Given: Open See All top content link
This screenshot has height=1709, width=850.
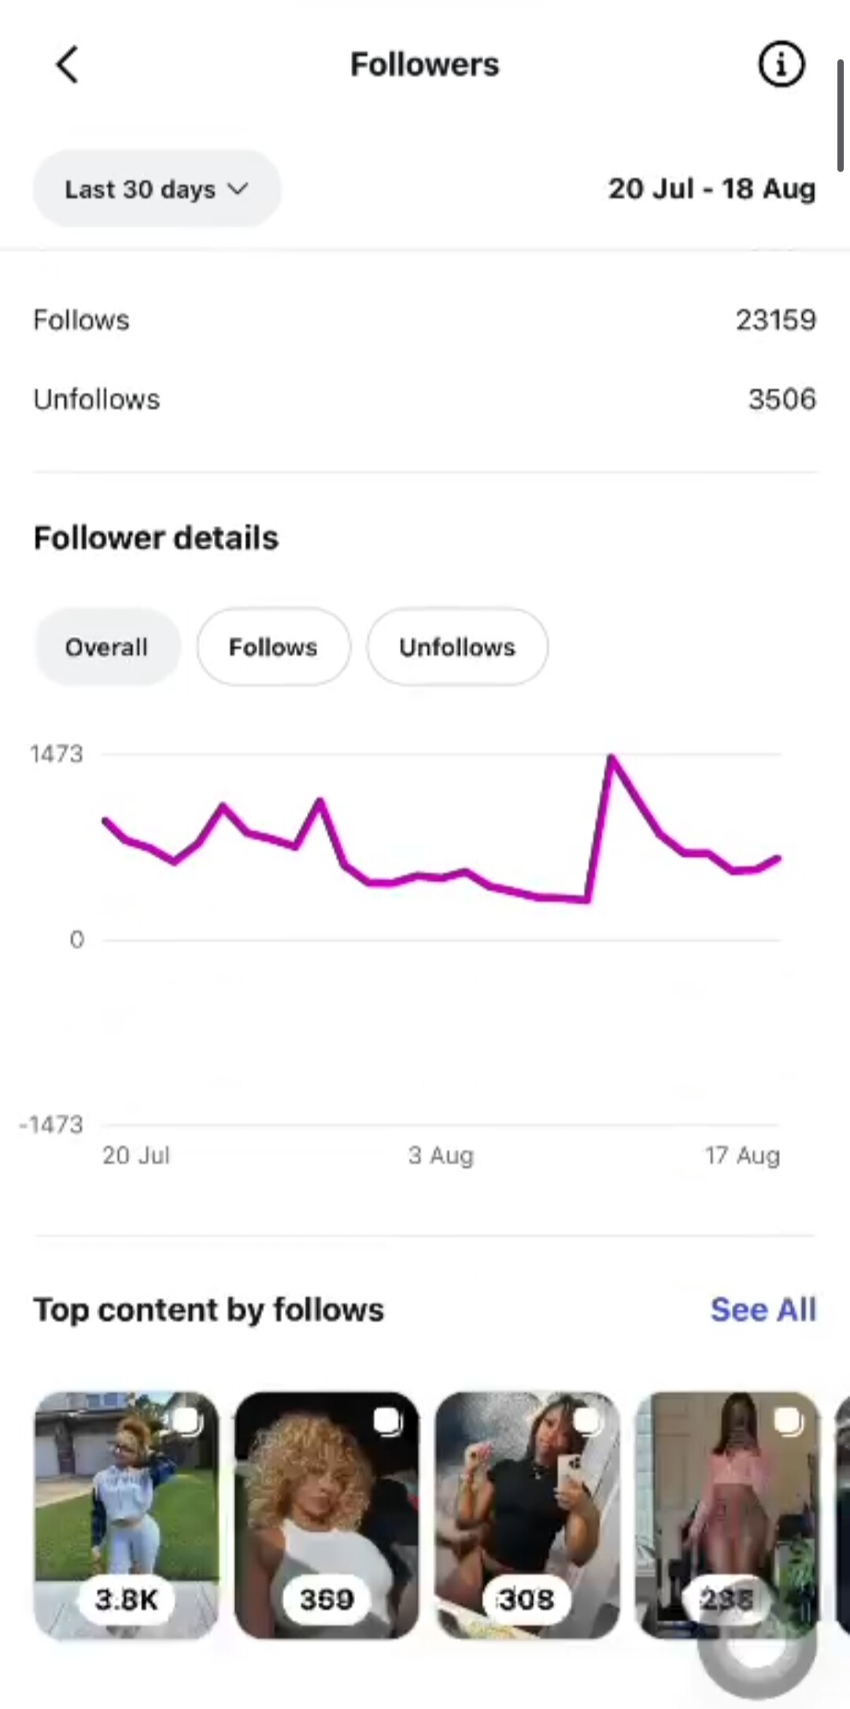Looking at the screenshot, I should tap(763, 1310).
